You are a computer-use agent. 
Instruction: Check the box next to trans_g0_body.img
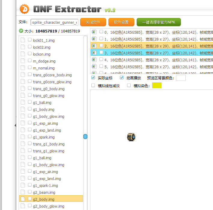(30, 89)
